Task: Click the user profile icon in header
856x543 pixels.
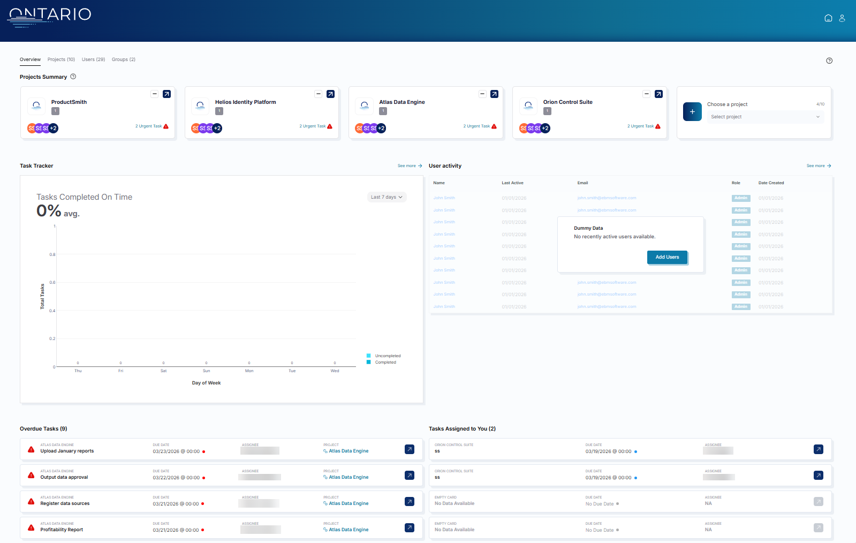Action: (x=842, y=18)
